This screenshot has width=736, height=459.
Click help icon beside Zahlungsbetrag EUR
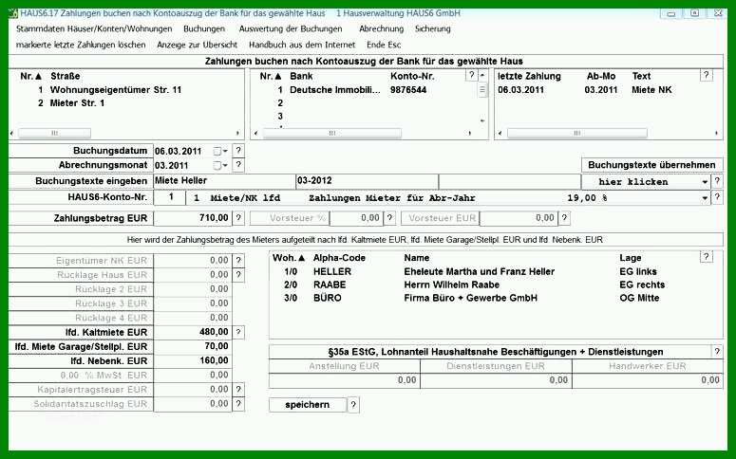[x=238, y=217]
